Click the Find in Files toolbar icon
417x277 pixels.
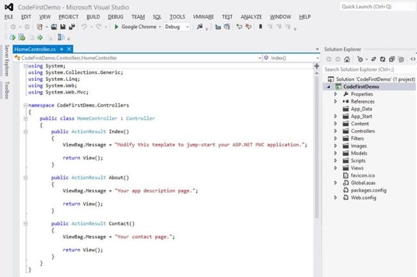point(200,26)
